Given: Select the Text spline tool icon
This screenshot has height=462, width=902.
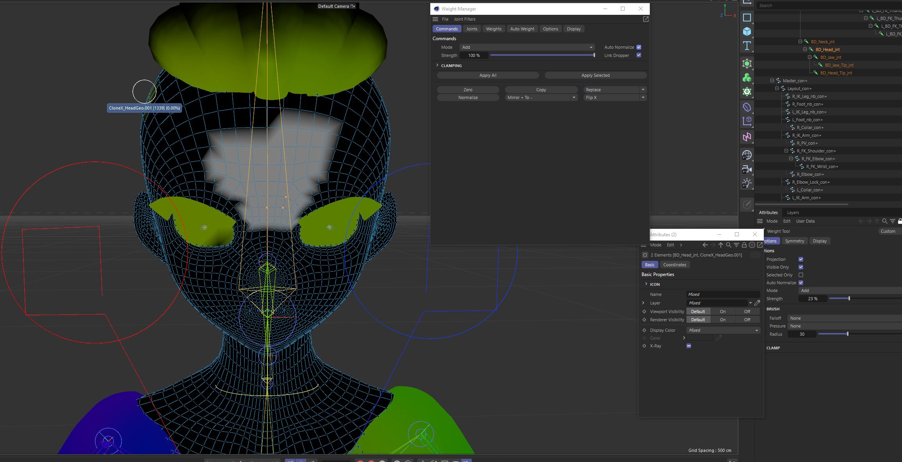Looking at the screenshot, I should tap(747, 46).
